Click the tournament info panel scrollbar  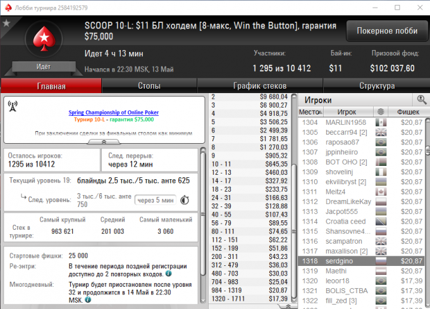pos(203,213)
